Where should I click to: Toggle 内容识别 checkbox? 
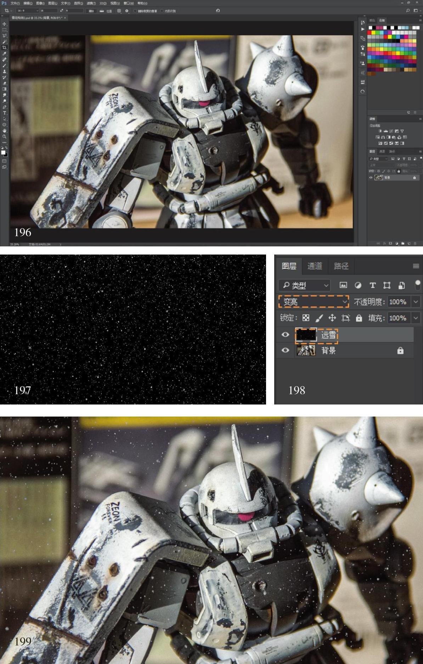coord(162,11)
